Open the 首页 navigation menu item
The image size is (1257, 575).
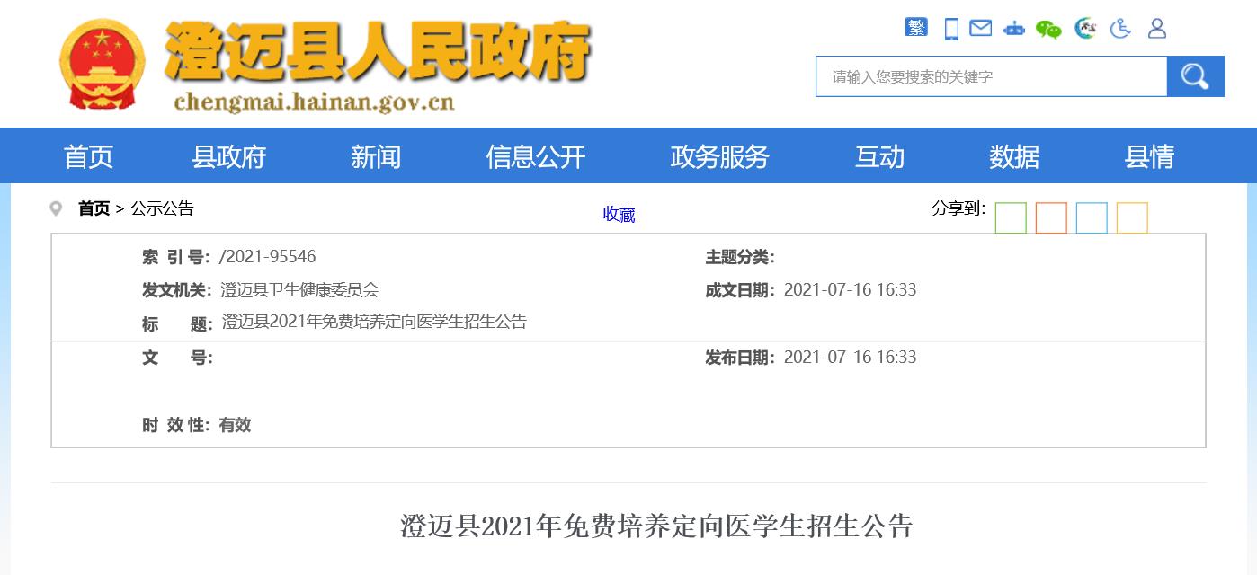pos(88,156)
